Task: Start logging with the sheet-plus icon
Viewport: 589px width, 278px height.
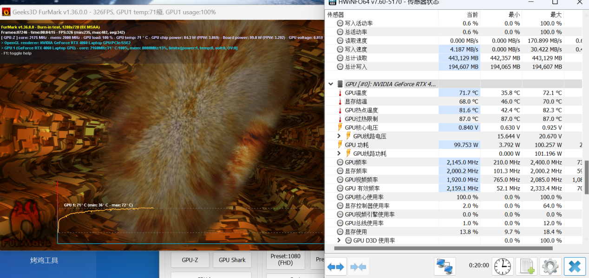Action: (x=526, y=266)
